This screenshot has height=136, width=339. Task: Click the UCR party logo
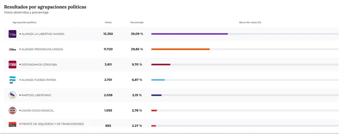click(x=12, y=111)
